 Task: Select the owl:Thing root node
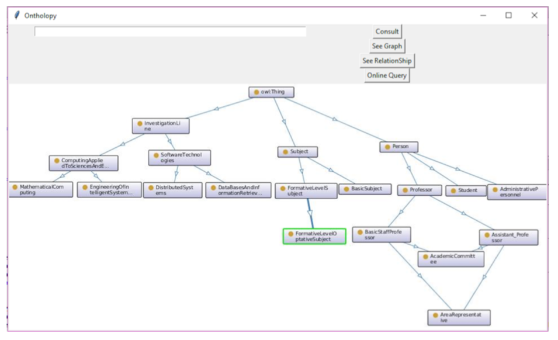point(271,92)
